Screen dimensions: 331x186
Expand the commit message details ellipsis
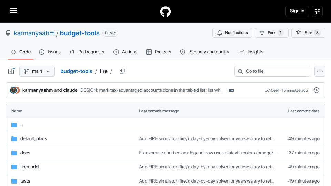(231, 90)
